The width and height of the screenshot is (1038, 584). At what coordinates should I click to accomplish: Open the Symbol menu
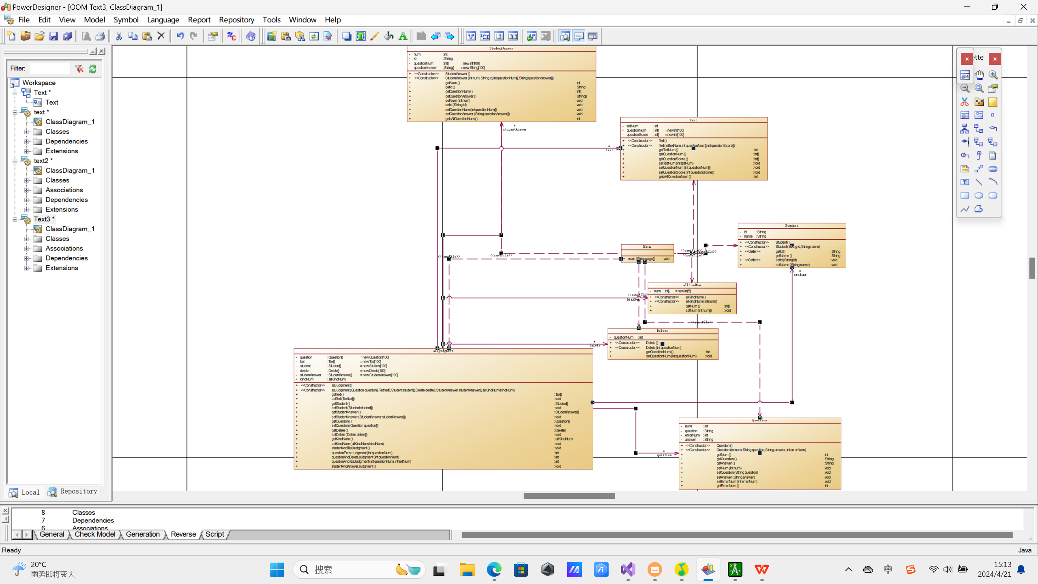point(126,19)
